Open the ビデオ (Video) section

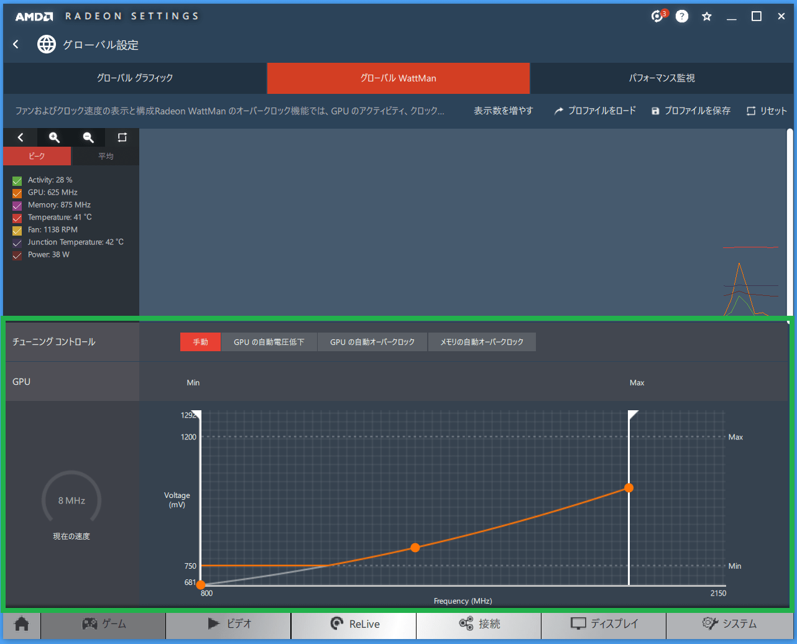(228, 624)
